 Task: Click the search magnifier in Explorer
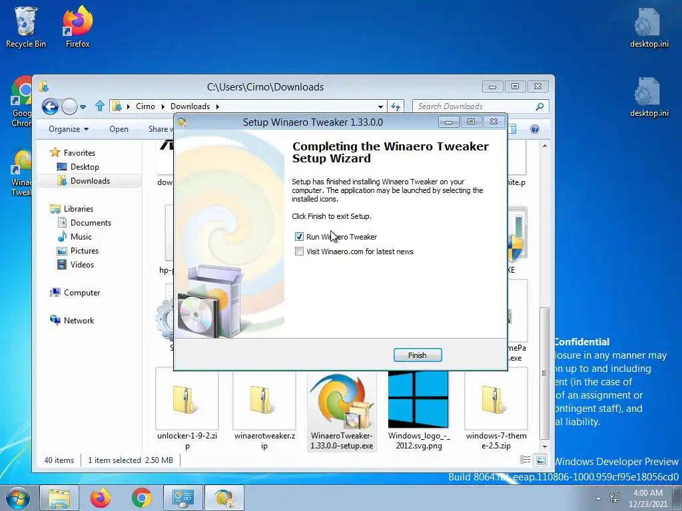click(x=539, y=106)
